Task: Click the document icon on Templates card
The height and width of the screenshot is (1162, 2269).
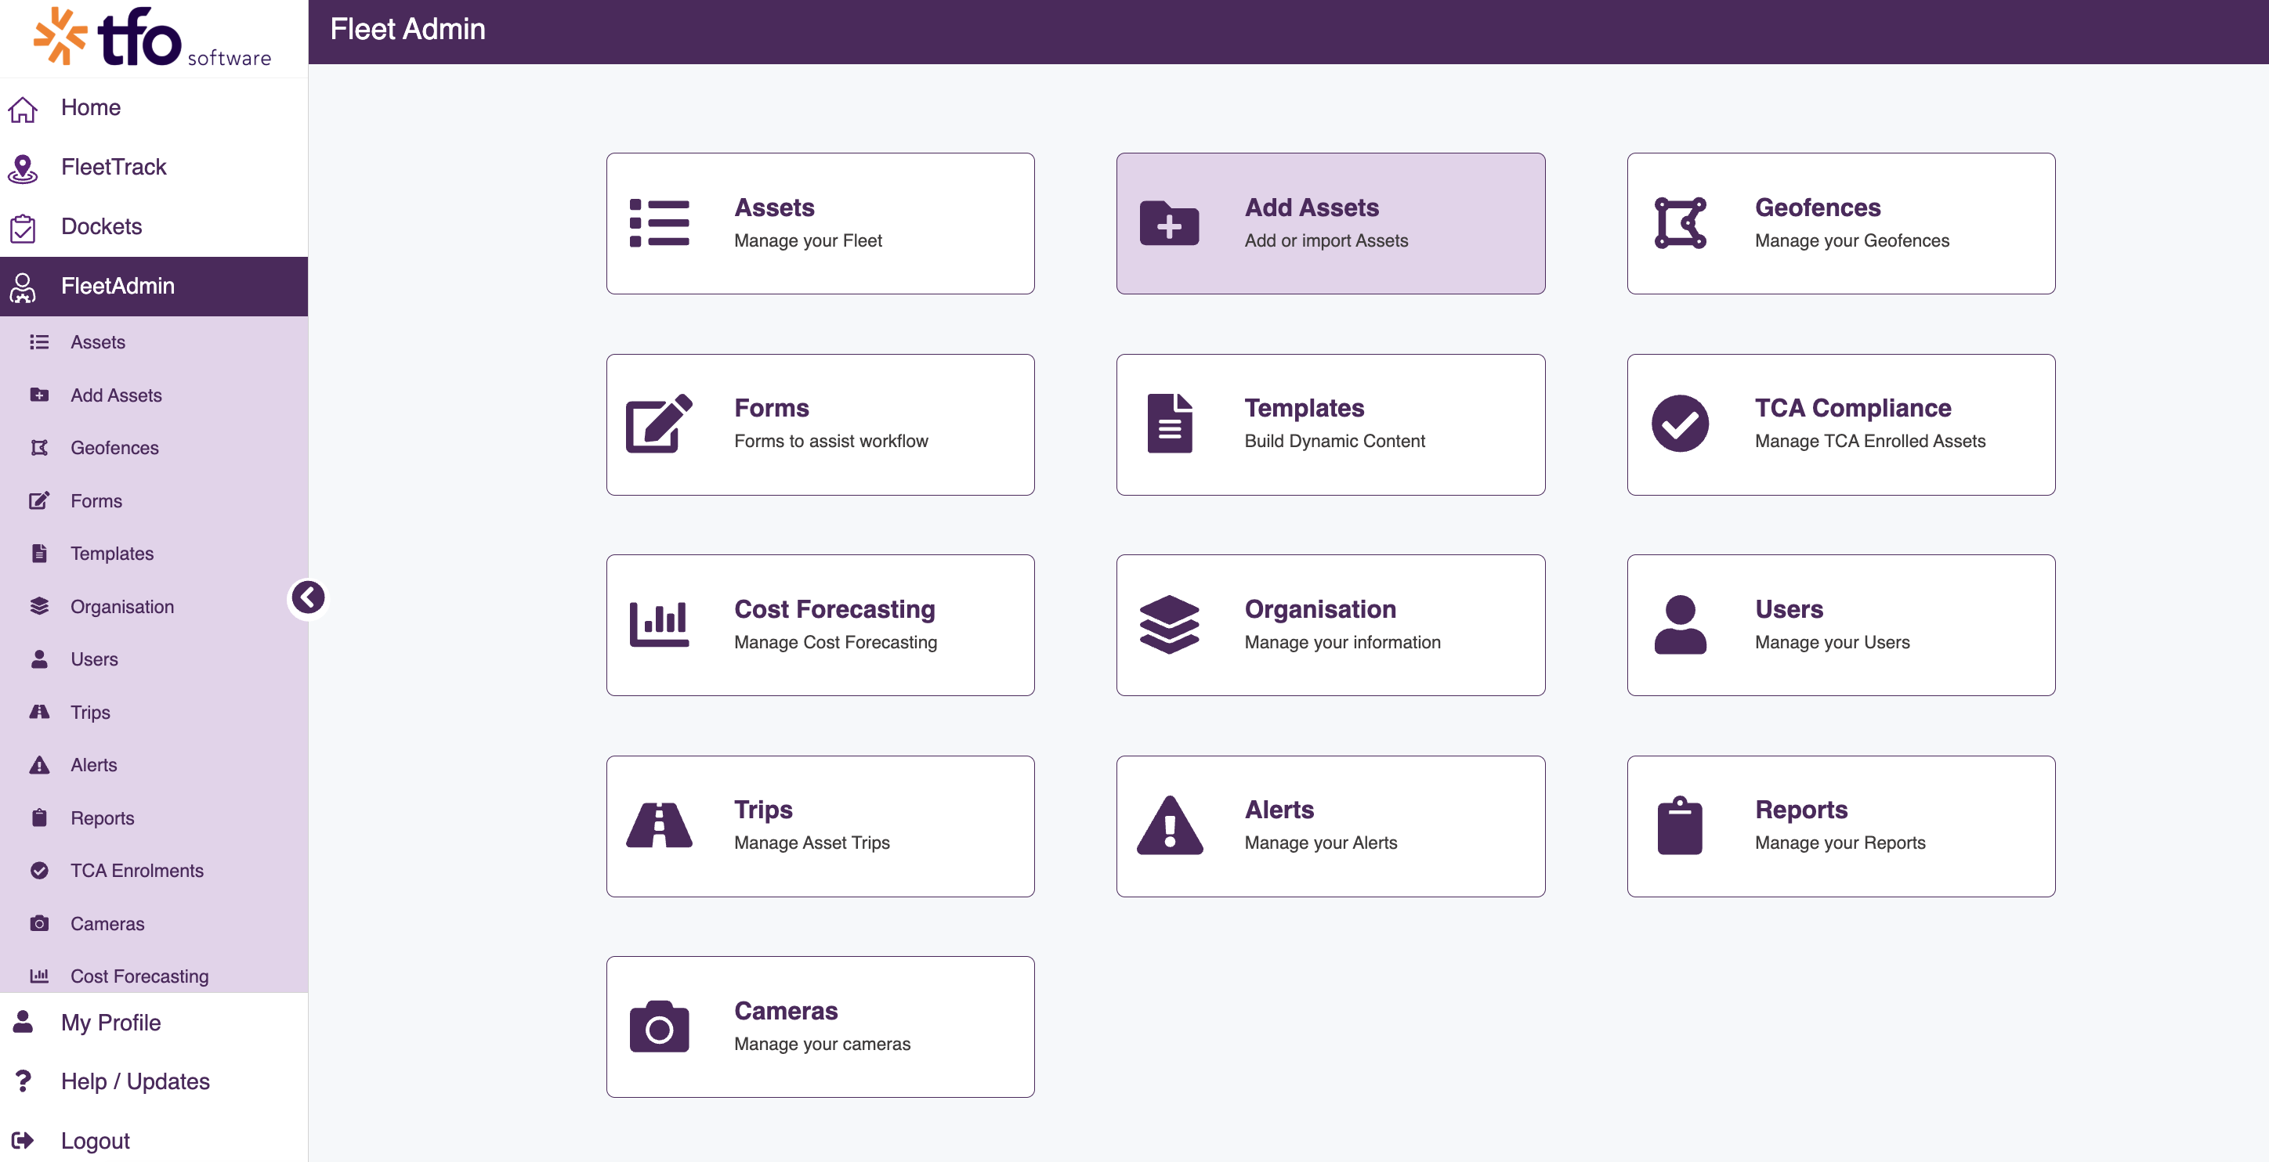Action: click(1169, 424)
